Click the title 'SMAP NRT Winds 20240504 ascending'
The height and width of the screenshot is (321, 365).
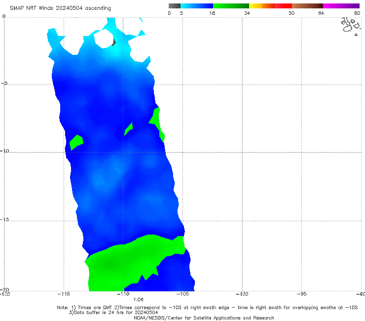60,8
